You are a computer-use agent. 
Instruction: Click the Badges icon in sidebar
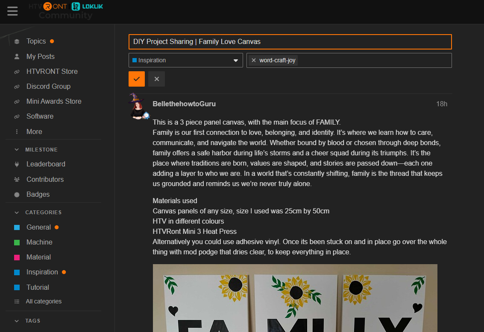point(17,195)
